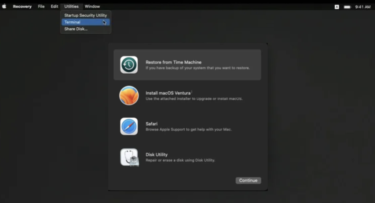The image size is (375, 203).
Task: Click the Safari compass icon
Action: pos(129,126)
